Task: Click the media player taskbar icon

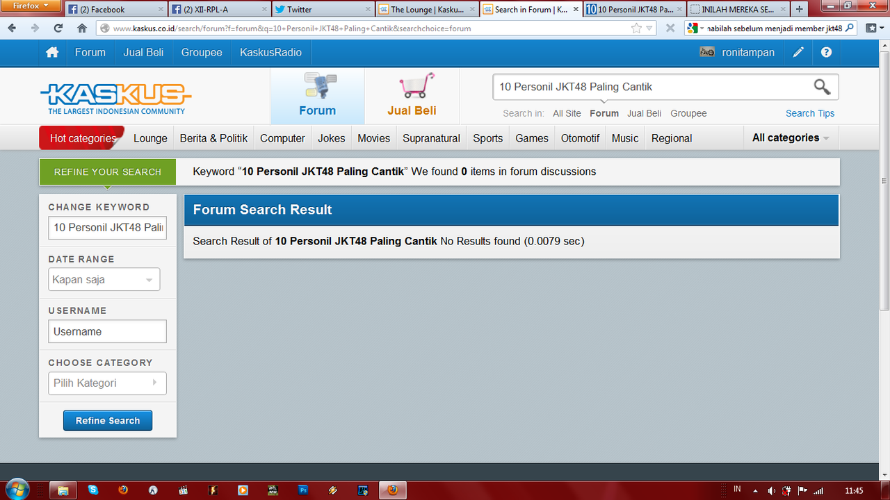Action: [x=243, y=490]
